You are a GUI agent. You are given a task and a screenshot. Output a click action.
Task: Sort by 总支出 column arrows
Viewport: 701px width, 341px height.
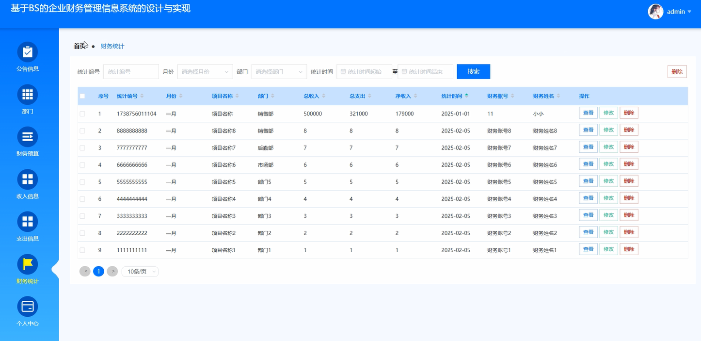pos(369,96)
